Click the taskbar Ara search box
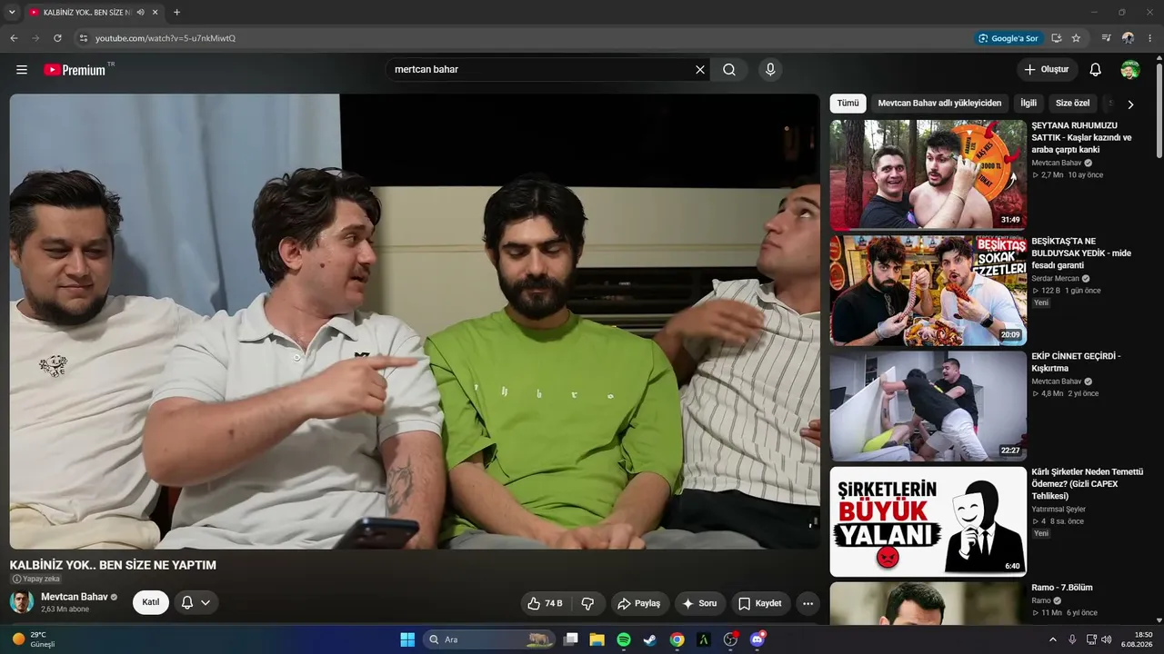This screenshot has height=654, width=1164. click(x=489, y=639)
